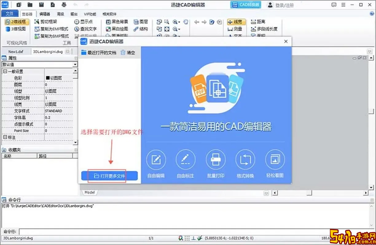The height and width of the screenshot is (245, 376).
Task: Click the 自由编辑 icon
Action: pos(156,160)
